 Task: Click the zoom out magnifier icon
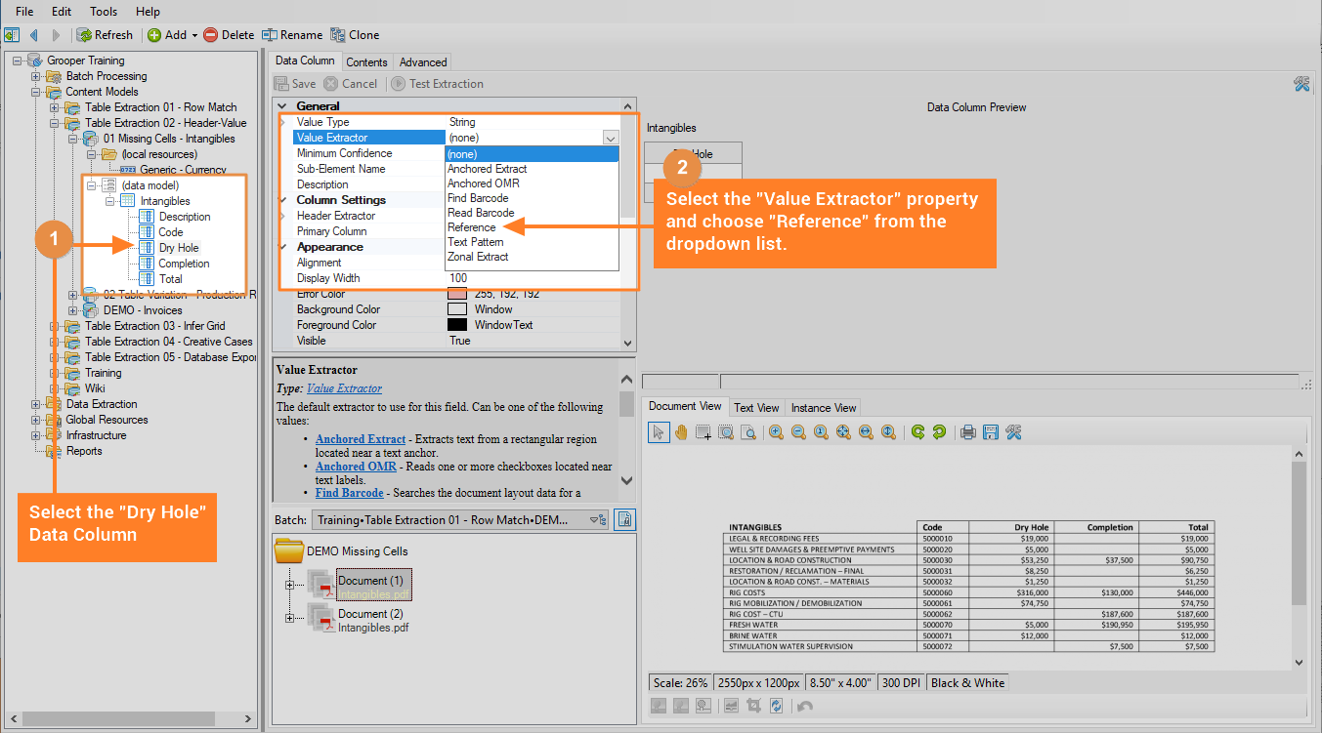pos(798,432)
